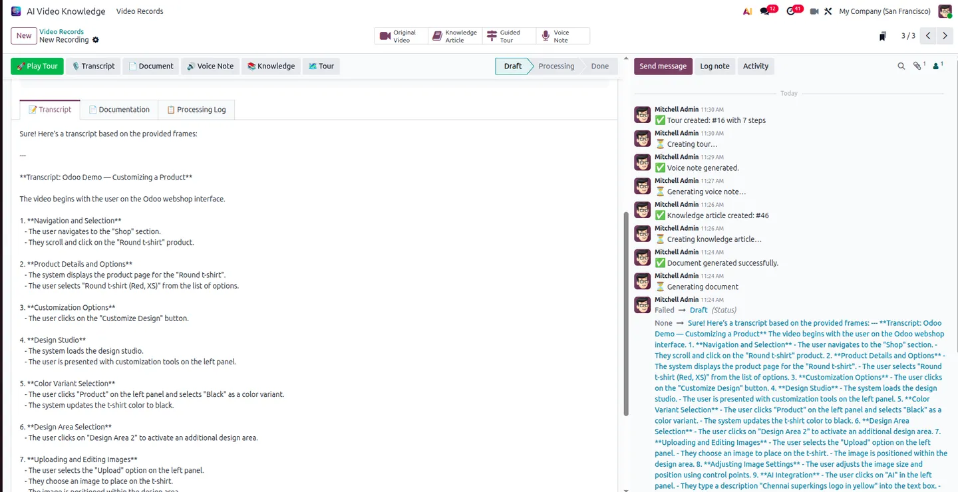Click the Activity chatter button
The width and height of the screenshot is (958, 492).
pyautogui.click(x=756, y=66)
